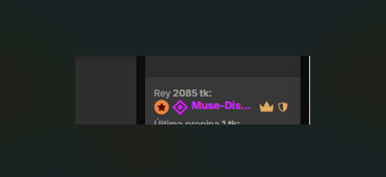This screenshot has height=177, width=386.
Task: Click the orange star badge icon
Action: pos(162,107)
